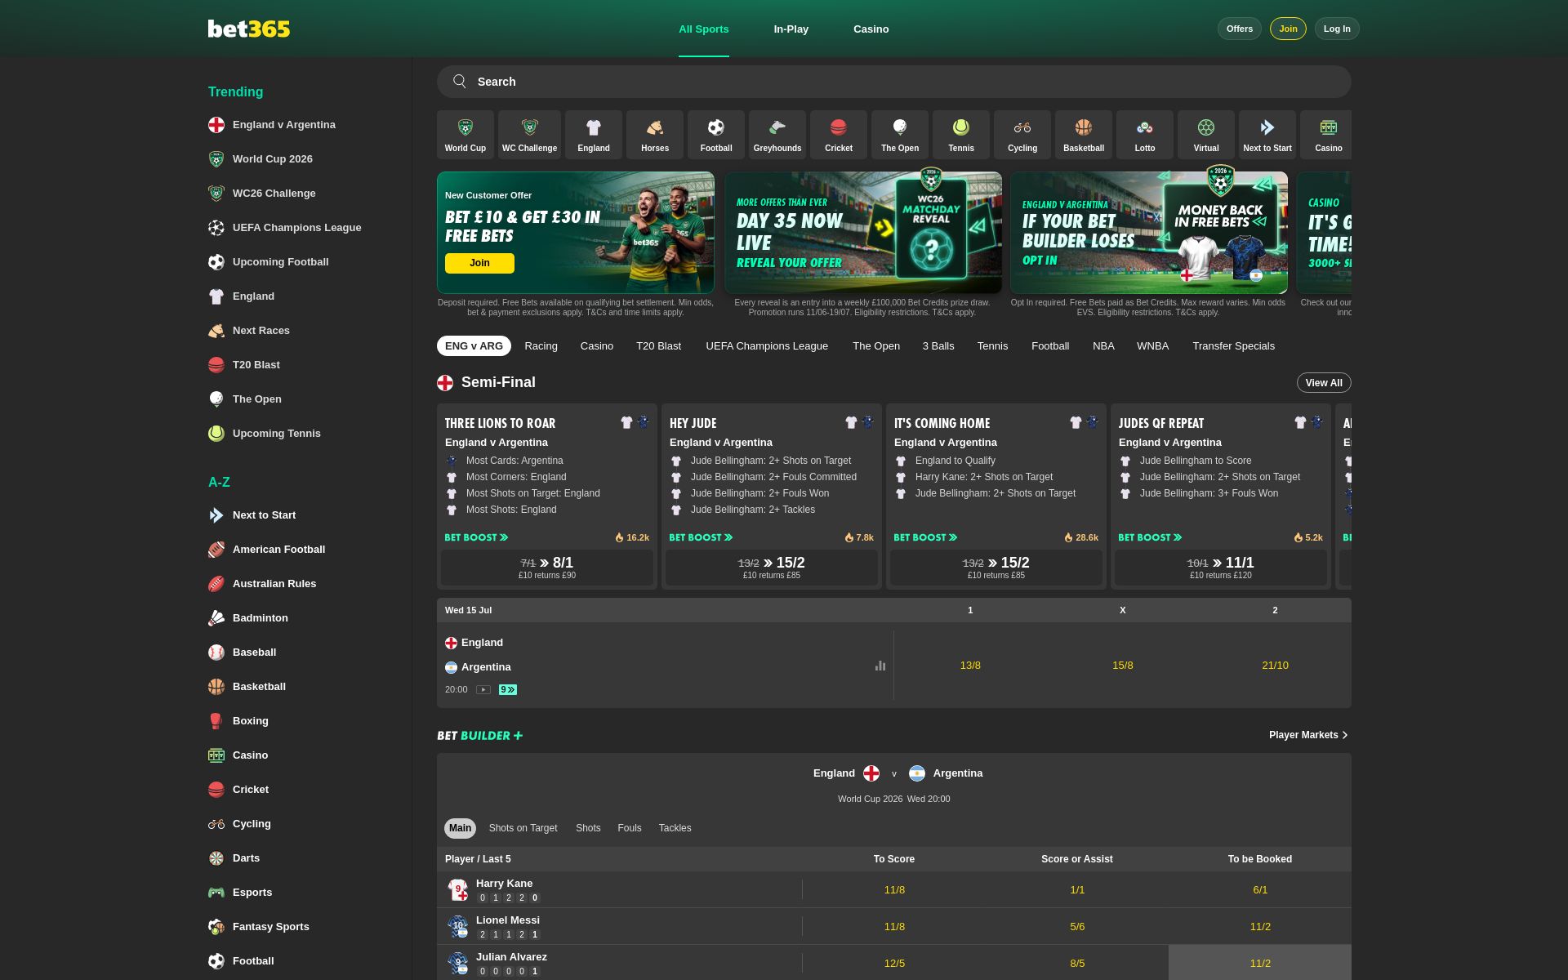Open the Casino shortcut in top carousel
Screen dimensions: 1568x980
click(1326, 135)
